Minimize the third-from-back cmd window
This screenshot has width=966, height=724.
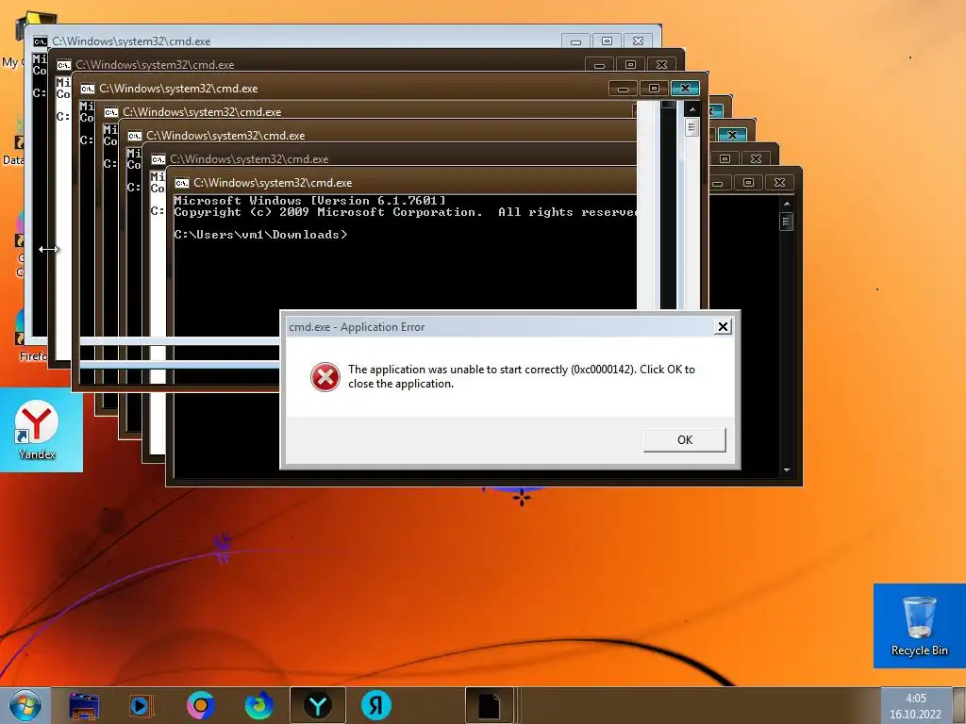(x=623, y=89)
